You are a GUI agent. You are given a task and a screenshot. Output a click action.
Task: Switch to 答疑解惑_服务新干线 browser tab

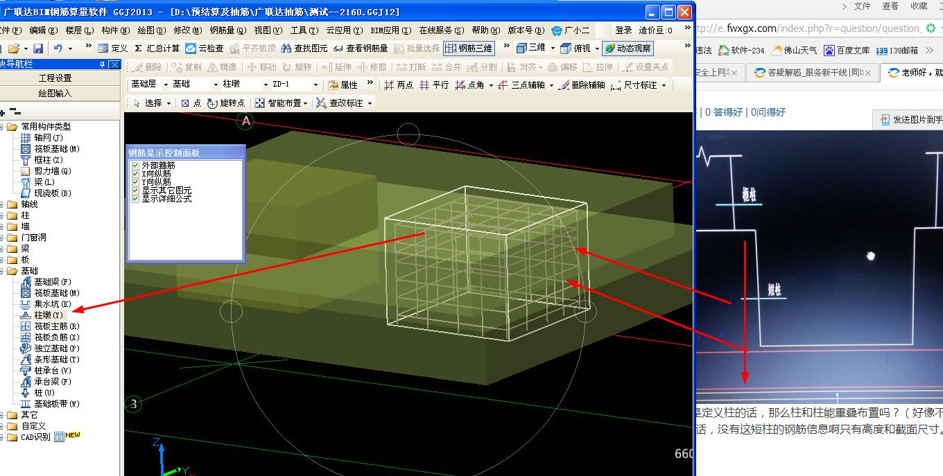point(812,73)
